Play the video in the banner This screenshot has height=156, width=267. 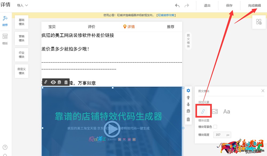pos(112,130)
